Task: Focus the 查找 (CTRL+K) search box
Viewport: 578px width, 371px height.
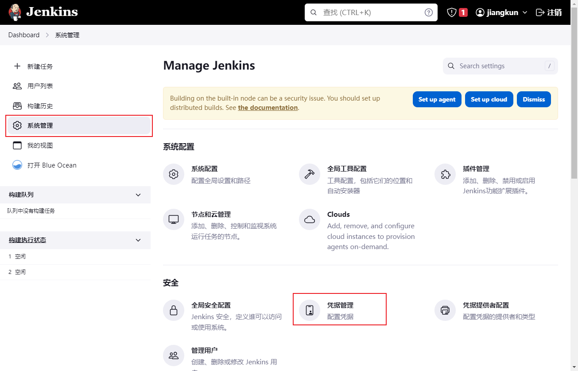Action: click(371, 12)
